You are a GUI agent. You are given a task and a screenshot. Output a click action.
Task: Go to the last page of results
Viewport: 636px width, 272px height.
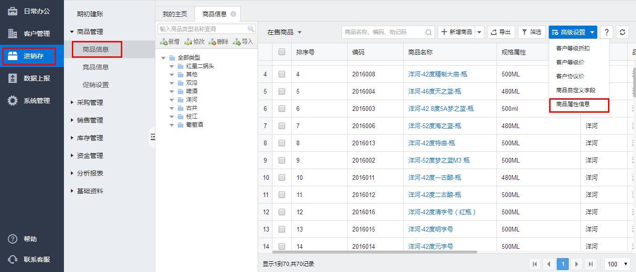591,264
